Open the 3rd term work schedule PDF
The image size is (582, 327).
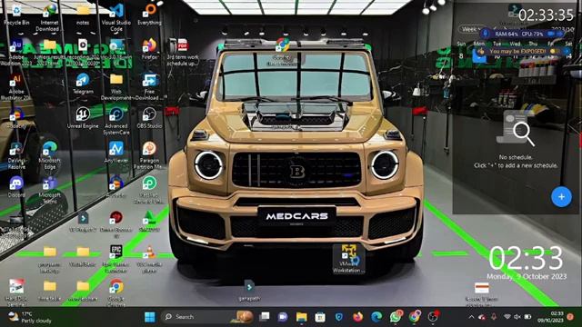coord(182,52)
